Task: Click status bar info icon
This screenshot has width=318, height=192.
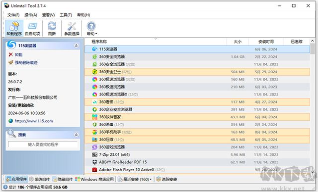Action: 5,187
